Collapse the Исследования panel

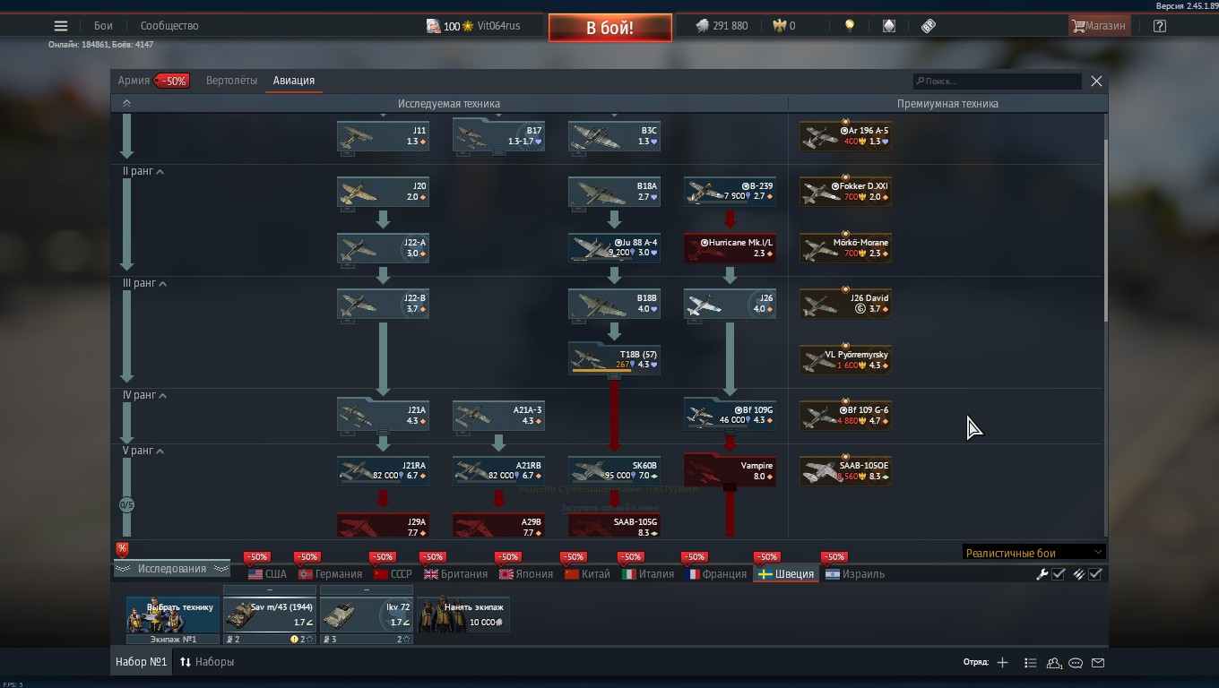click(171, 569)
